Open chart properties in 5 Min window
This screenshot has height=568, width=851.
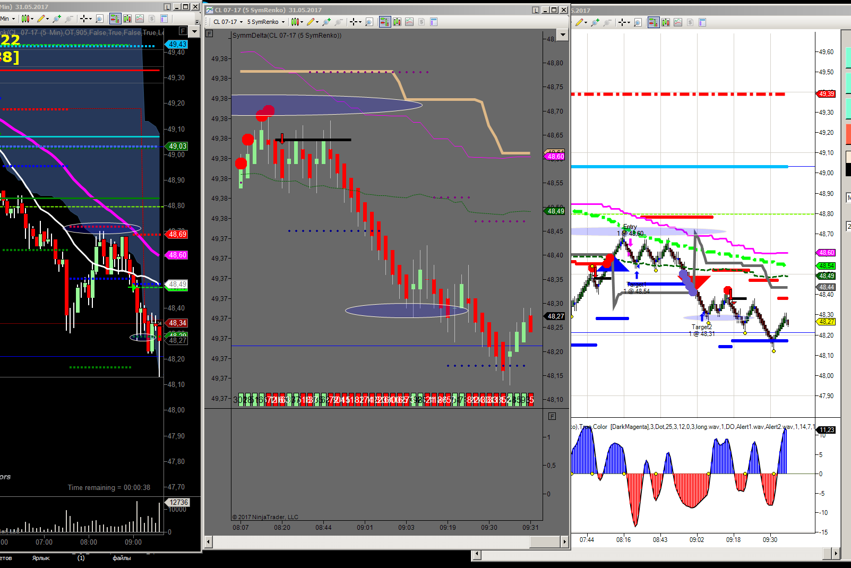coord(164,19)
